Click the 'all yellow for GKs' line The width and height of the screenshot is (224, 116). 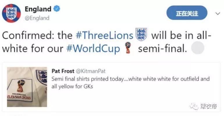(x=72, y=86)
